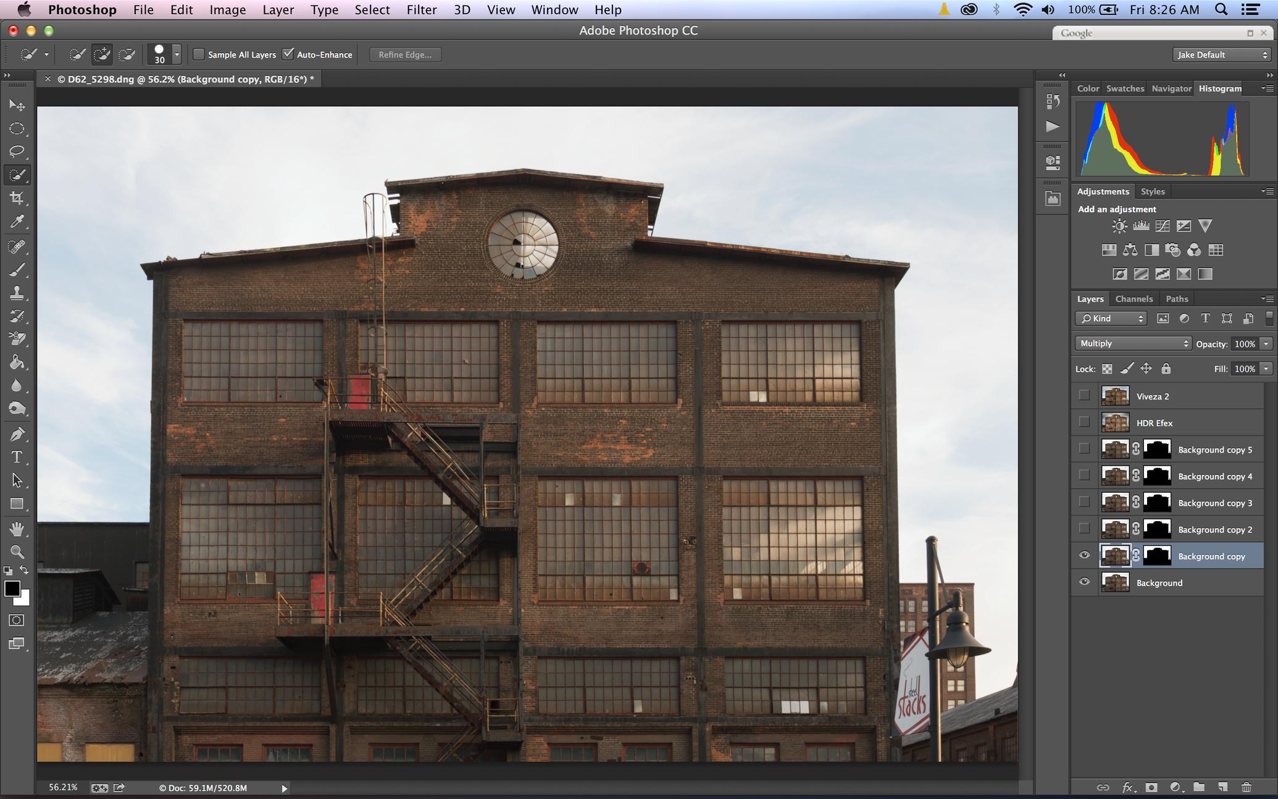
Task: Show the Viveza 2 layer
Action: click(x=1084, y=396)
